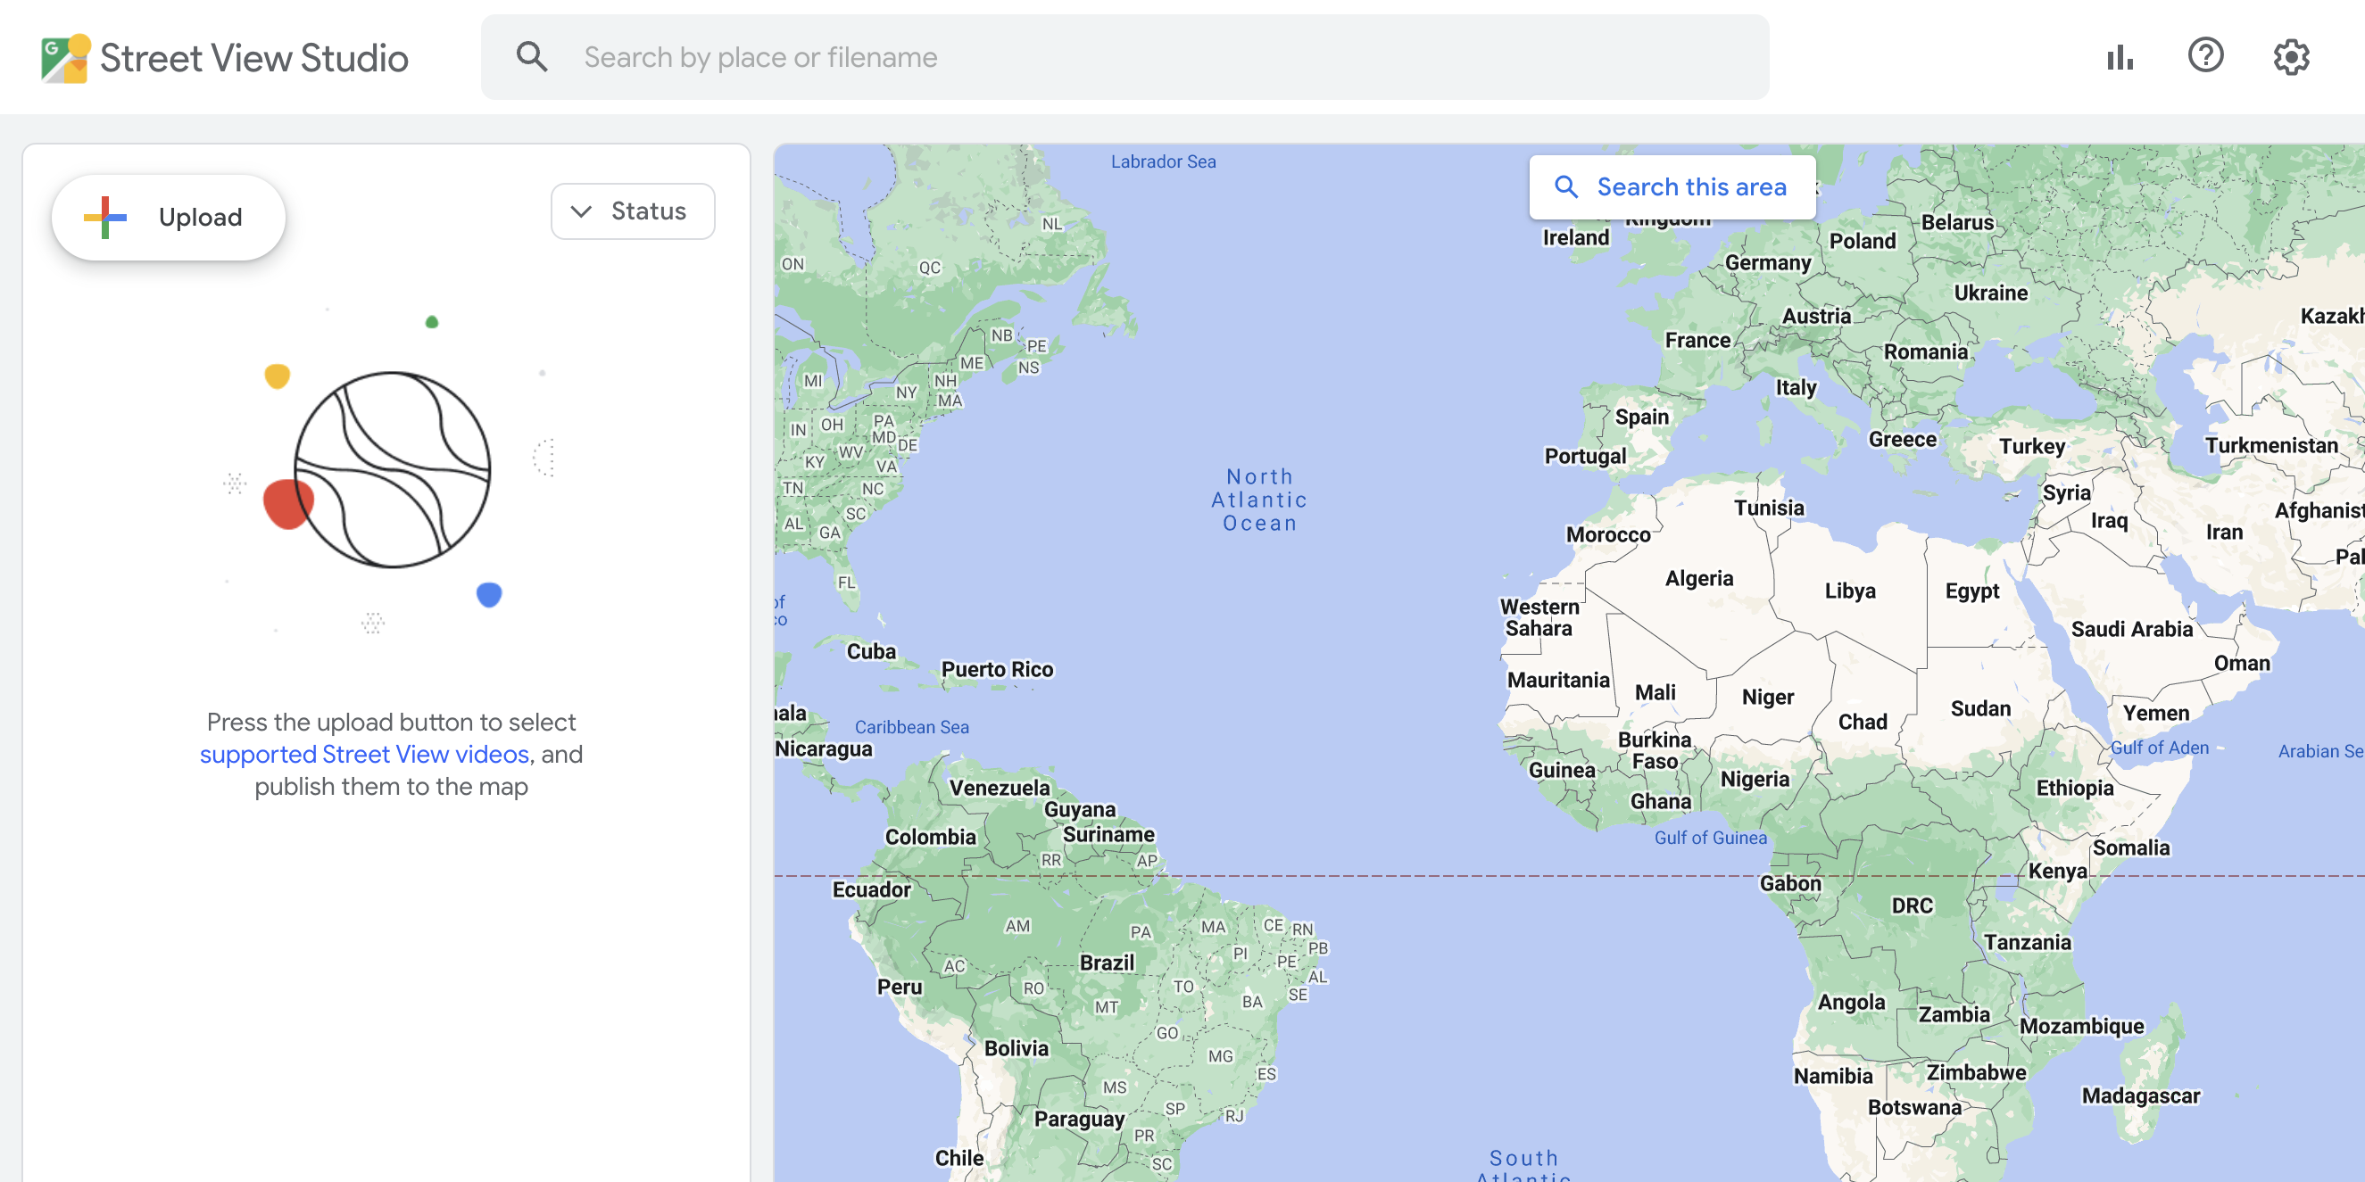Image resolution: width=2365 pixels, height=1182 pixels.
Task: Click the magnifier icon in search bar
Action: pyautogui.click(x=532, y=57)
